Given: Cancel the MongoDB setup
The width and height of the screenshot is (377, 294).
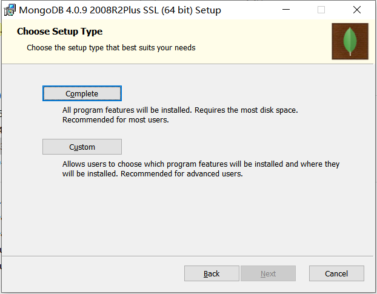Looking at the screenshot, I should coord(336,273).
